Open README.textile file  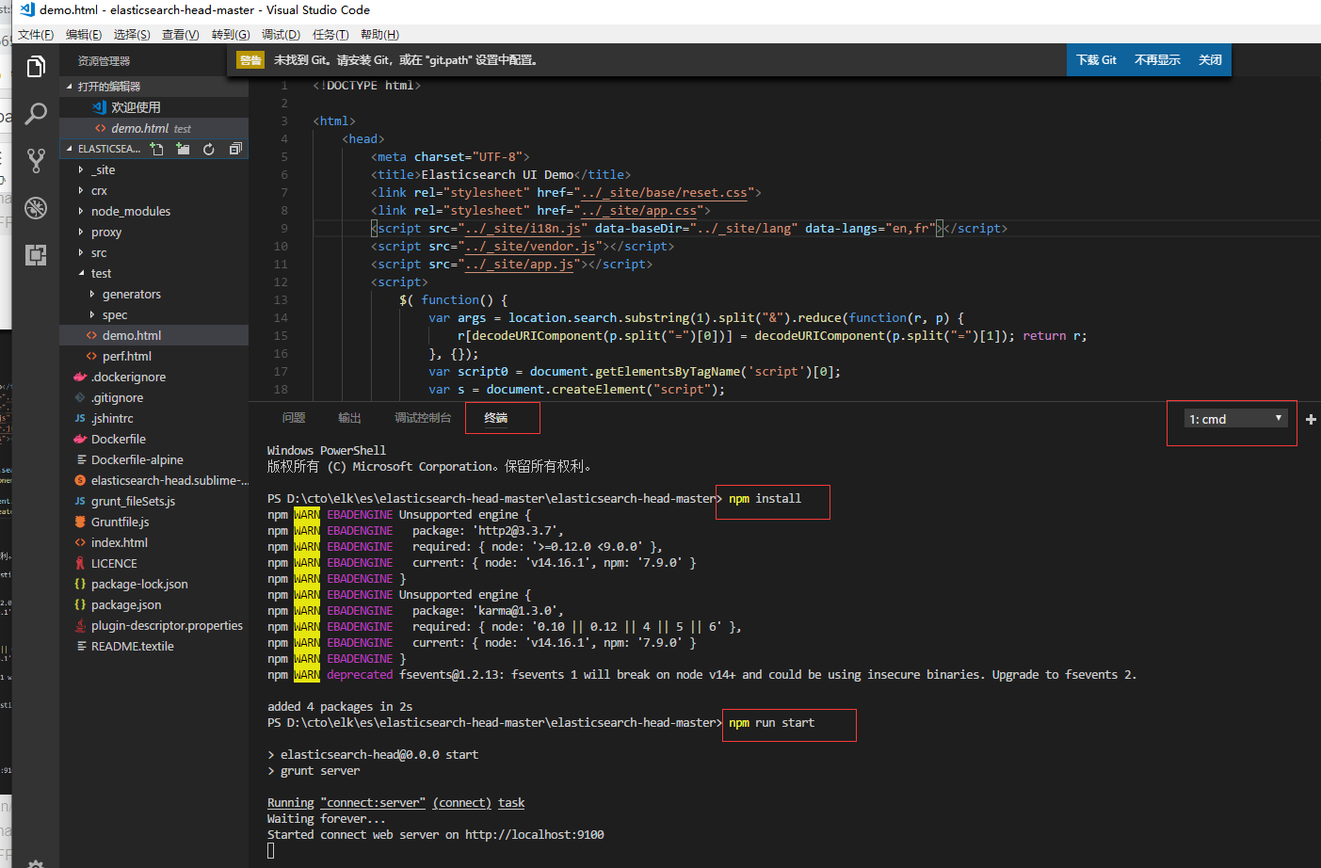pos(132,646)
